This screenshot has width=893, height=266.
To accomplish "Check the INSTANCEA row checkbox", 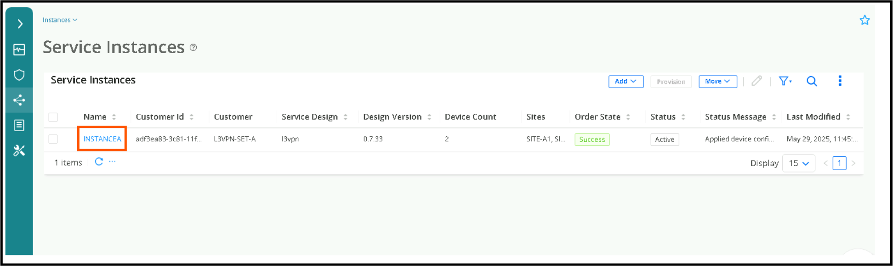I will pyautogui.click(x=53, y=139).
